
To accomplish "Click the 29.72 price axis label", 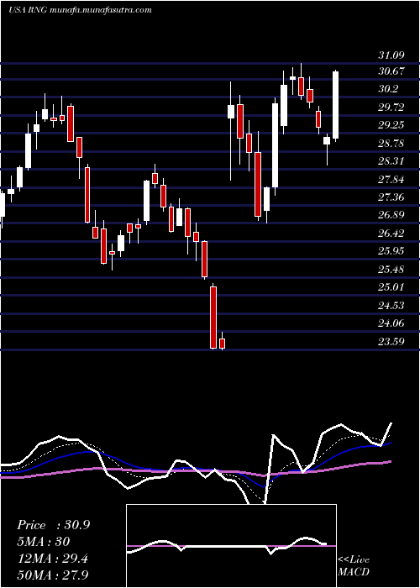I will [391, 108].
